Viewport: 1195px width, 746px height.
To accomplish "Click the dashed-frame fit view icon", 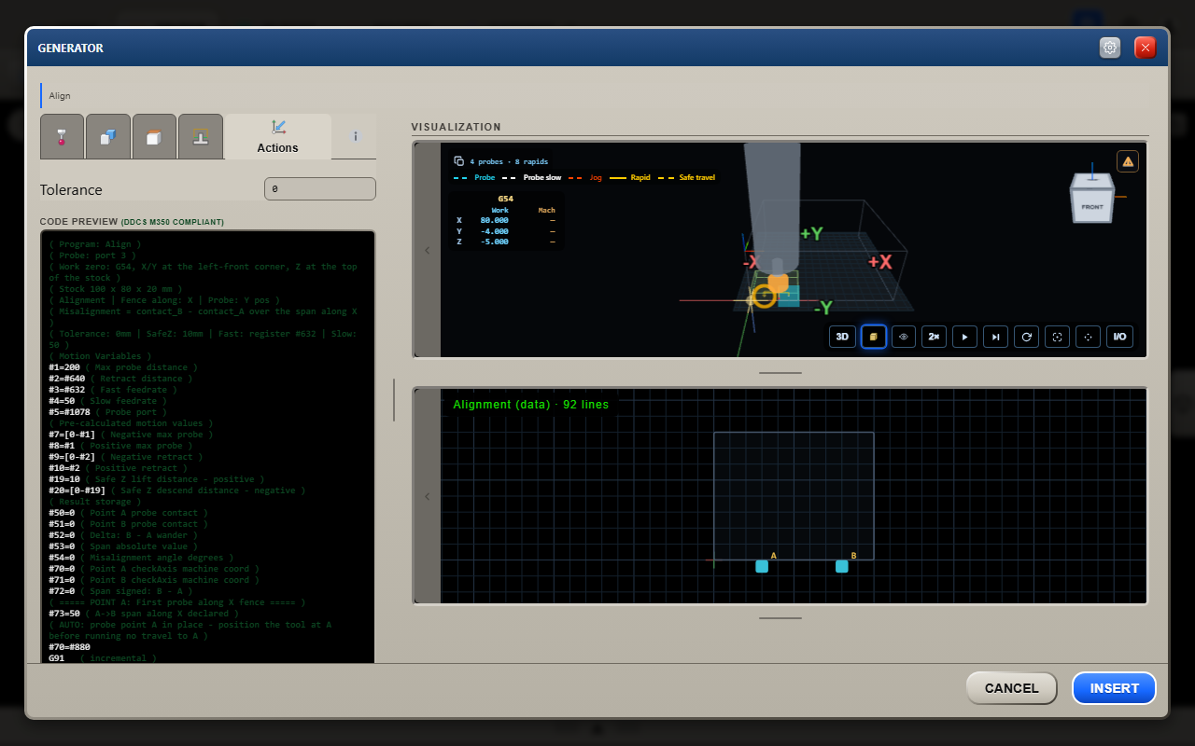I will pos(1058,337).
